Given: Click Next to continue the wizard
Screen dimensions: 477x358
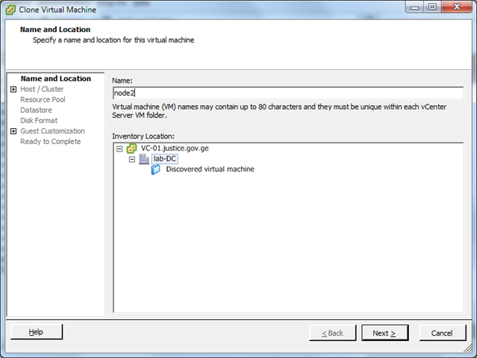Looking at the screenshot, I should 384,333.
